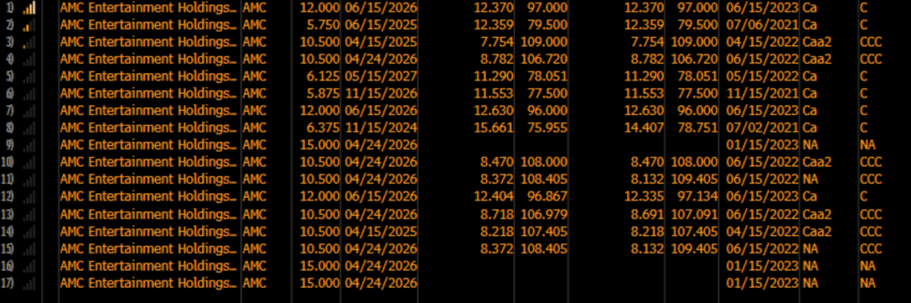Select the 15.661 yield value
Viewport: 911px width, 303px height.
(494, 128)
